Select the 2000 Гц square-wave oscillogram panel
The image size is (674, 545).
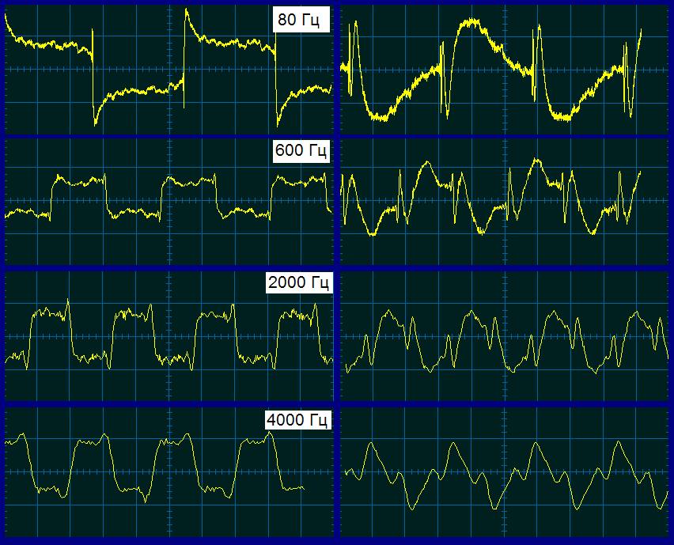169,335
